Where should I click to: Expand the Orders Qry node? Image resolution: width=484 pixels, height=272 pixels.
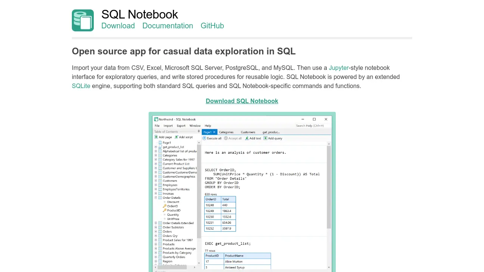tap(156, 236)
